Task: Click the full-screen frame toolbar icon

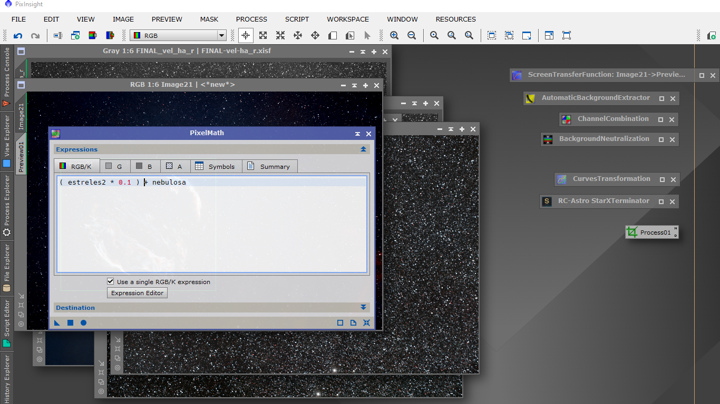Action: (x=567, y=36)
